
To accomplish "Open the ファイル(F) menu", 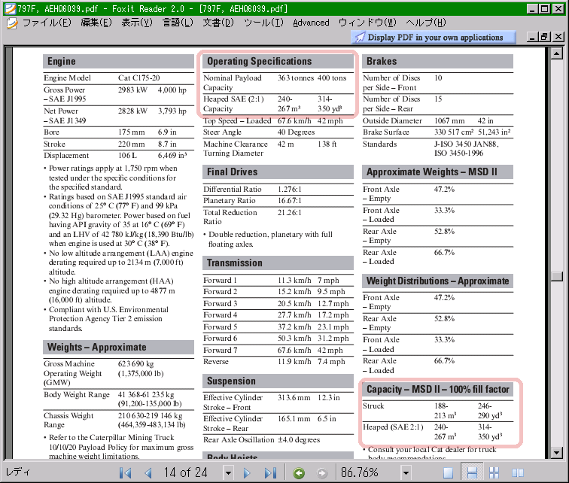I will pos(47,23).
